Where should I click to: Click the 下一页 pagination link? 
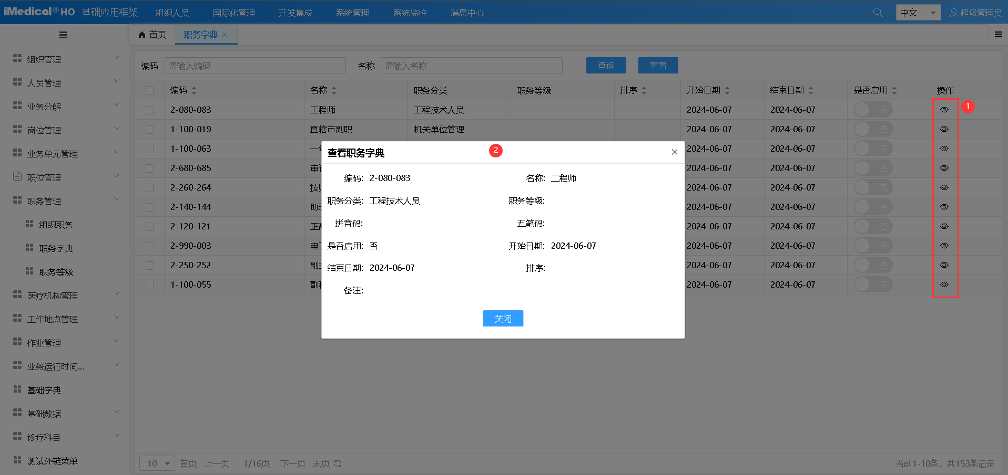pos(292,463)
